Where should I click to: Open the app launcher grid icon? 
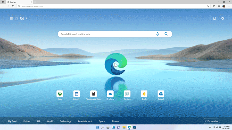point(11,18)
